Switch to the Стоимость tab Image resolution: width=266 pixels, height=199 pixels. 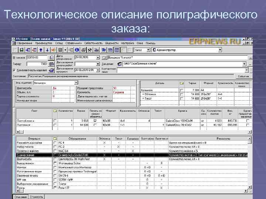tap(37, 197)
